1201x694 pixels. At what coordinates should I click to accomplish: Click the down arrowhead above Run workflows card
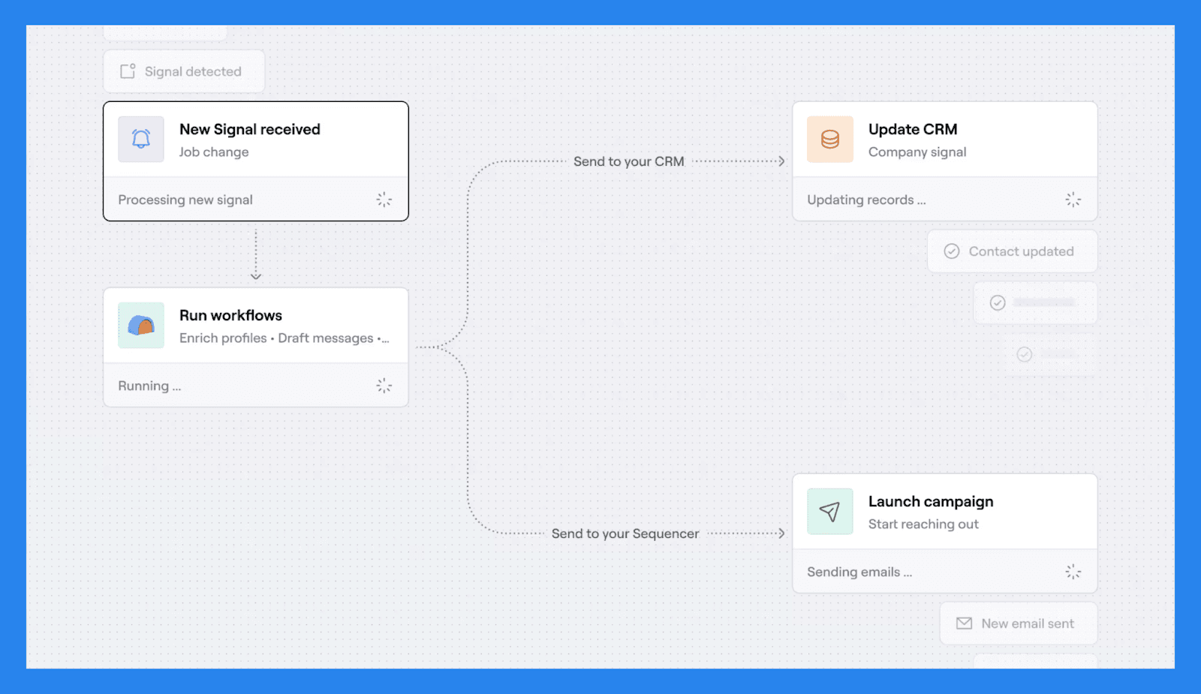[x=256, y=276]
